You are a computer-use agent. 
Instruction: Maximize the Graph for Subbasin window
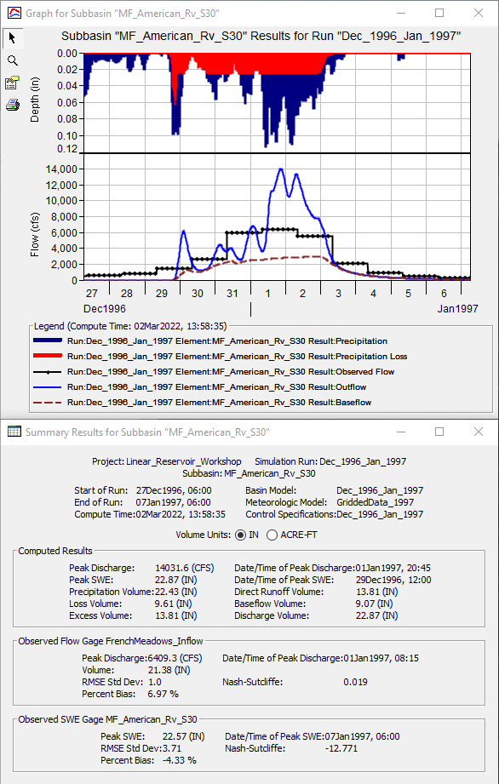[x=439, y=13]
